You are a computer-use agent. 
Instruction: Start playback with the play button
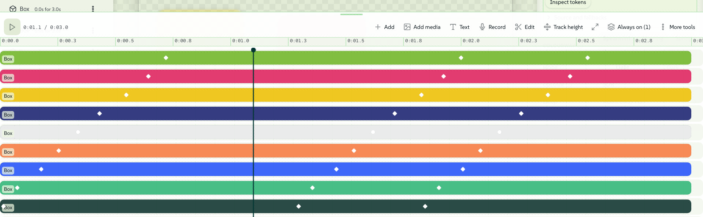point(12,27)
